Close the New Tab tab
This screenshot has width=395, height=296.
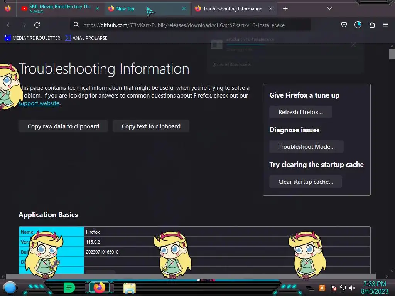(x=184, y=8)
